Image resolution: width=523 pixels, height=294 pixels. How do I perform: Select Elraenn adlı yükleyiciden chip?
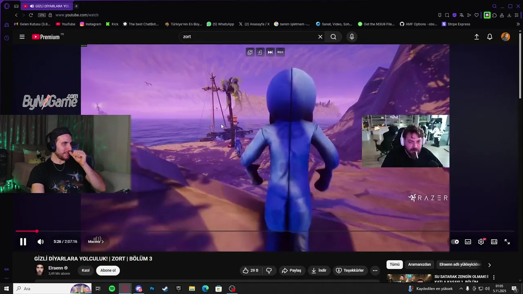point(460,264)
